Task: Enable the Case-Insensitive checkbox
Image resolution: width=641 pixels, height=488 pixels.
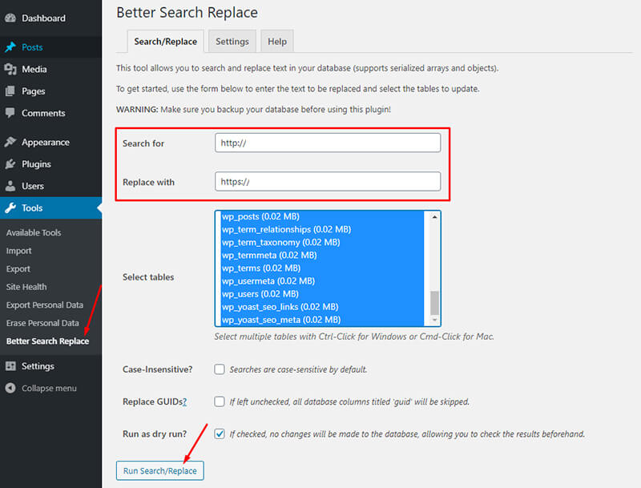Action: coord(220,369)
